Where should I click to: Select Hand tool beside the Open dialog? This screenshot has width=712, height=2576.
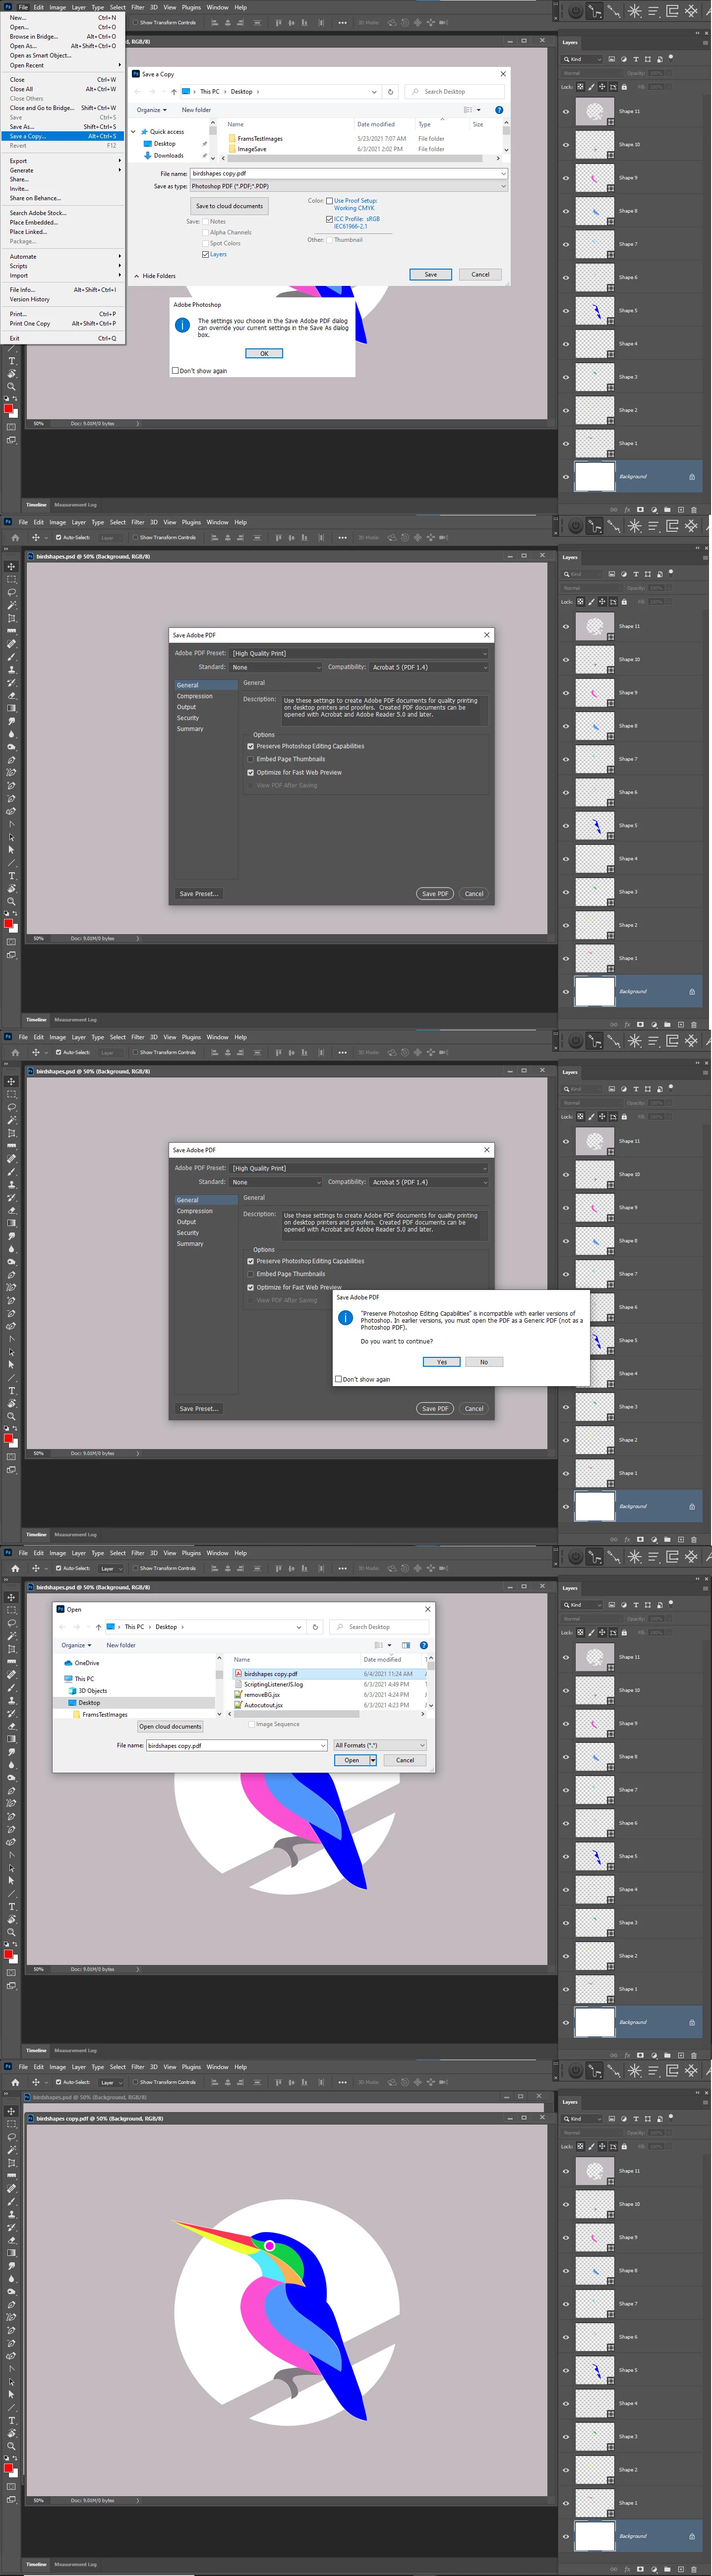[11, 1919]
